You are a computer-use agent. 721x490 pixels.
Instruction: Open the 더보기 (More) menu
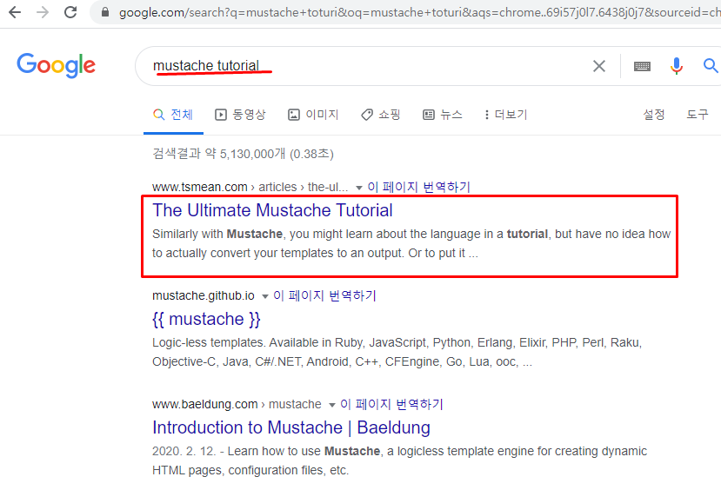[506, 115]
